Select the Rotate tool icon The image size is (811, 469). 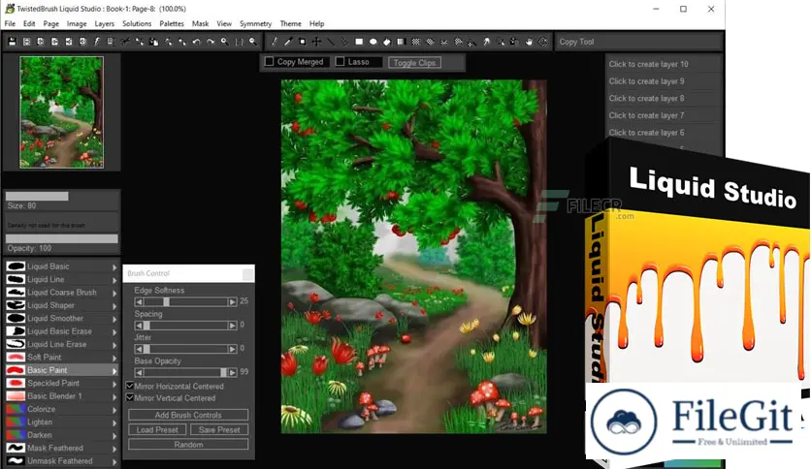(x=542, y=42)
